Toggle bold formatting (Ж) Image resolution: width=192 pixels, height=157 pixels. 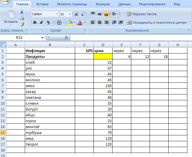click(x=35, y=23)
